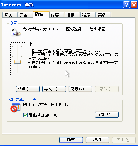
Task: Click the 导入(I)... button
Action: (54, 89)
